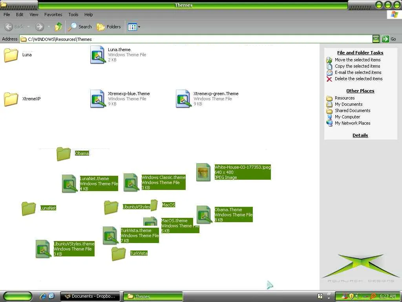Select the LunaNet folder icon
The width and height of the screenshot is (402, 302).
(x=29, y=208)
